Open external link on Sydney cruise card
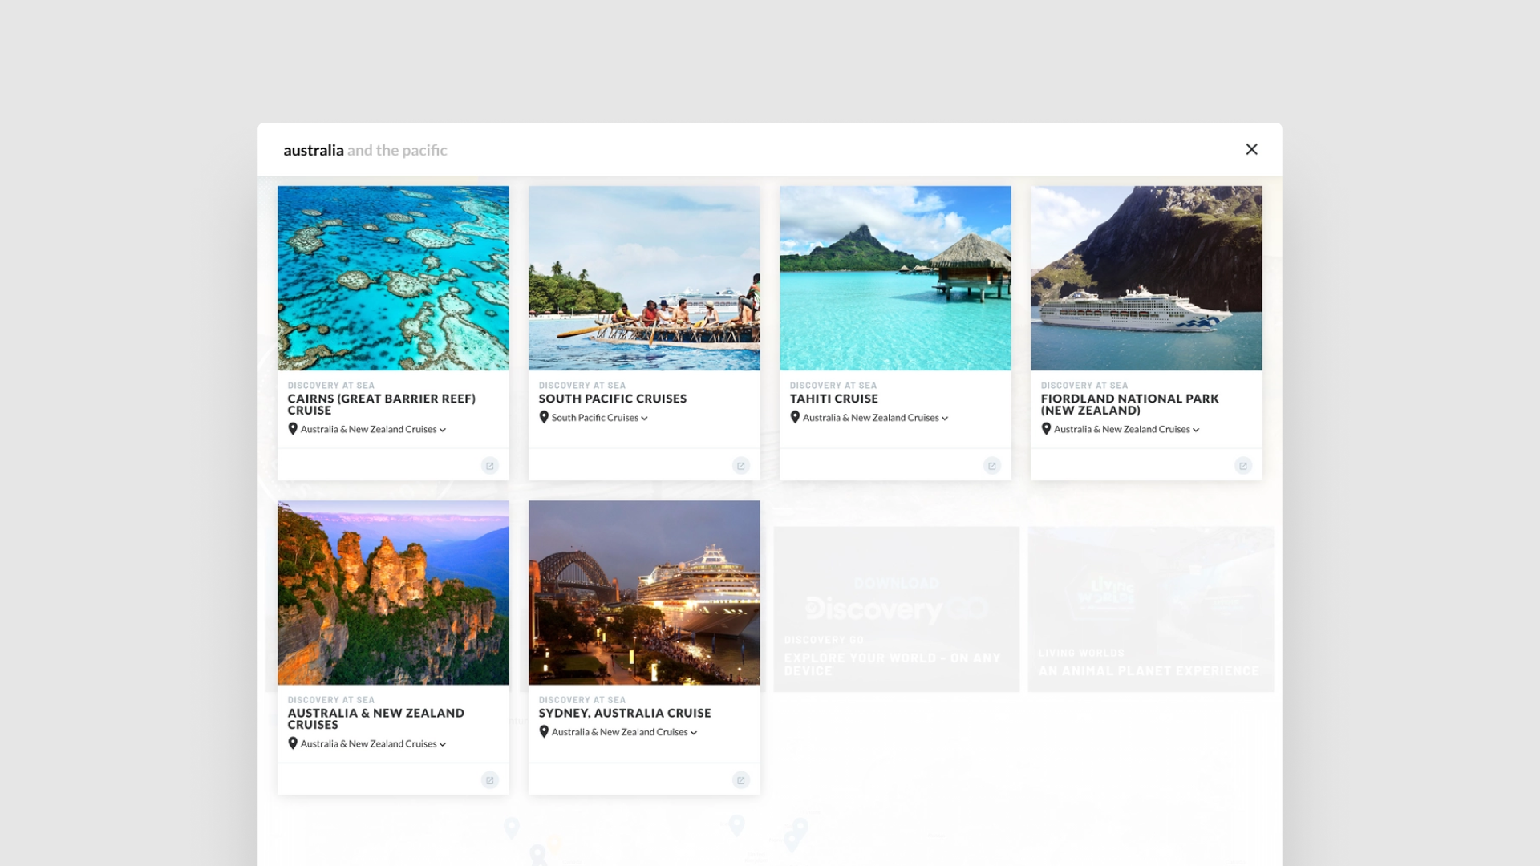The width and height of the screenshot is (1540, 866). (741, 780)
